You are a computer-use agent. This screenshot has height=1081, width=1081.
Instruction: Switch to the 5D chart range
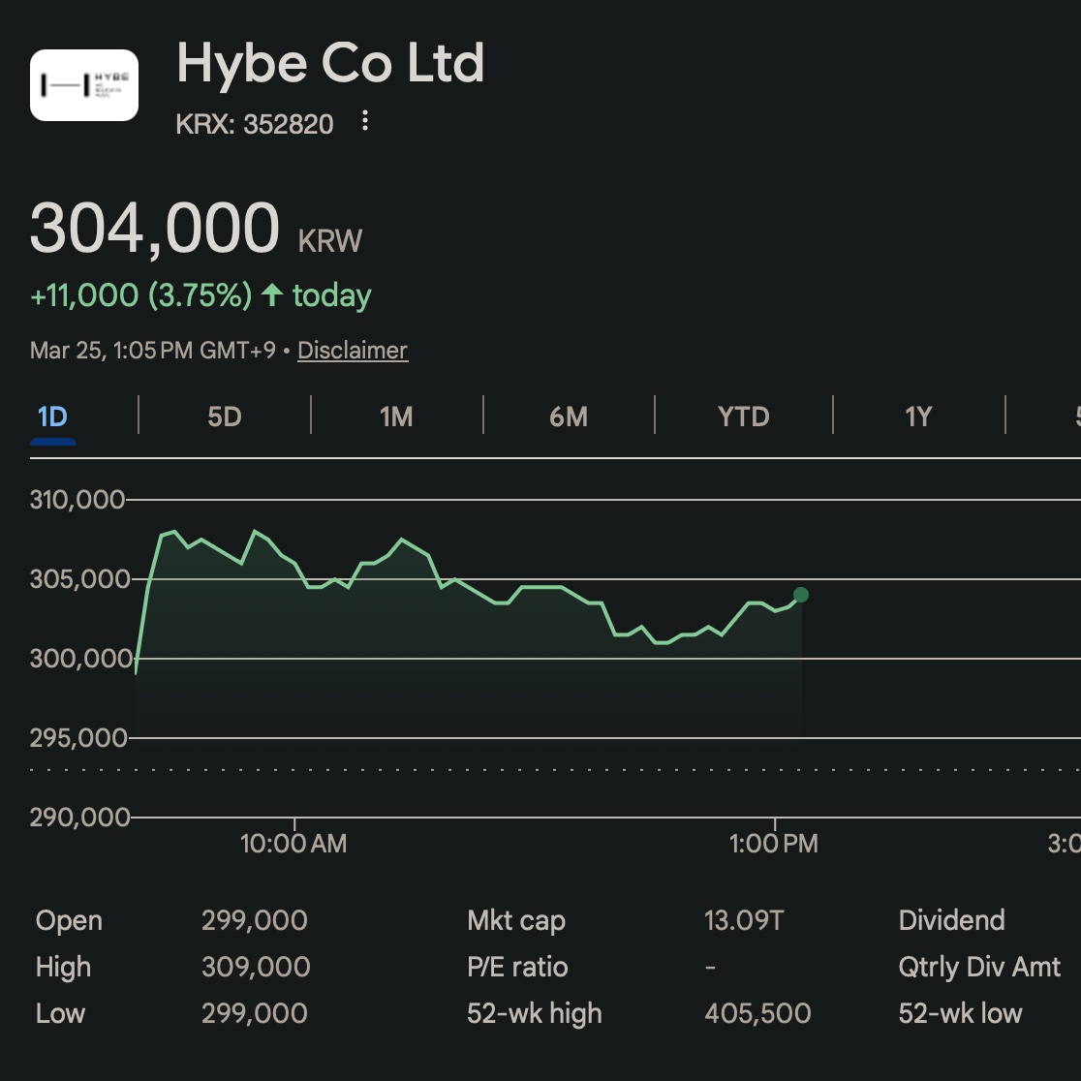pyautogui.click(x=224, y=417)
